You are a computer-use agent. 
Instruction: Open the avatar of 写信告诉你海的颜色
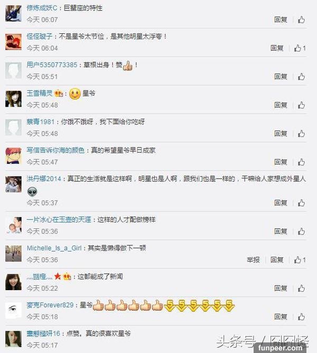14,156
